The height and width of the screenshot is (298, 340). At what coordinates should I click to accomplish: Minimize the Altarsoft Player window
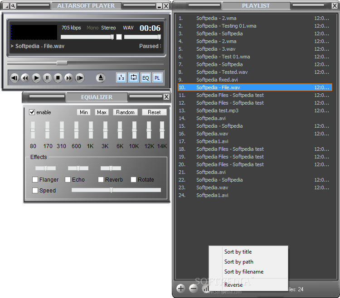click(x=160, y=6)
